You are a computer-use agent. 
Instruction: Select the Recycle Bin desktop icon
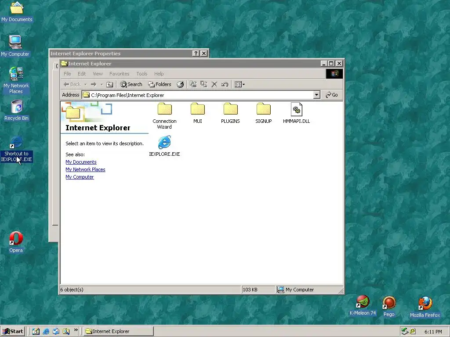click(16, 110)
